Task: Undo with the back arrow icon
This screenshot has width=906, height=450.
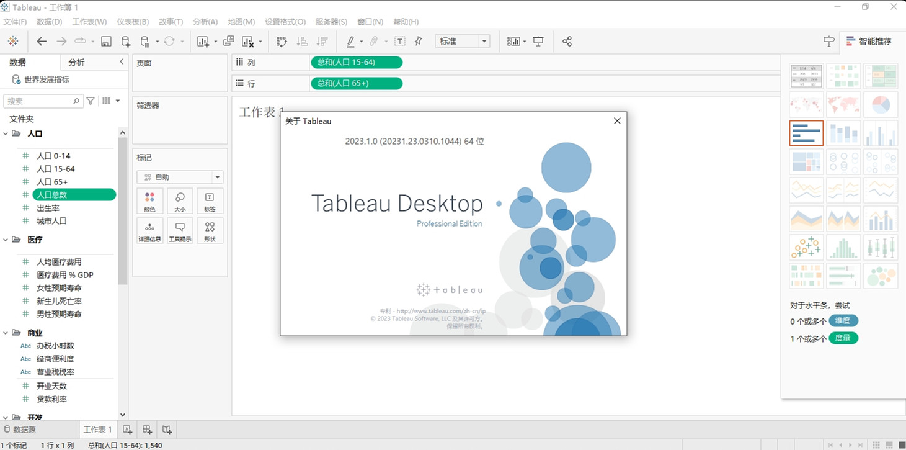Action: (x=42, y=42)
